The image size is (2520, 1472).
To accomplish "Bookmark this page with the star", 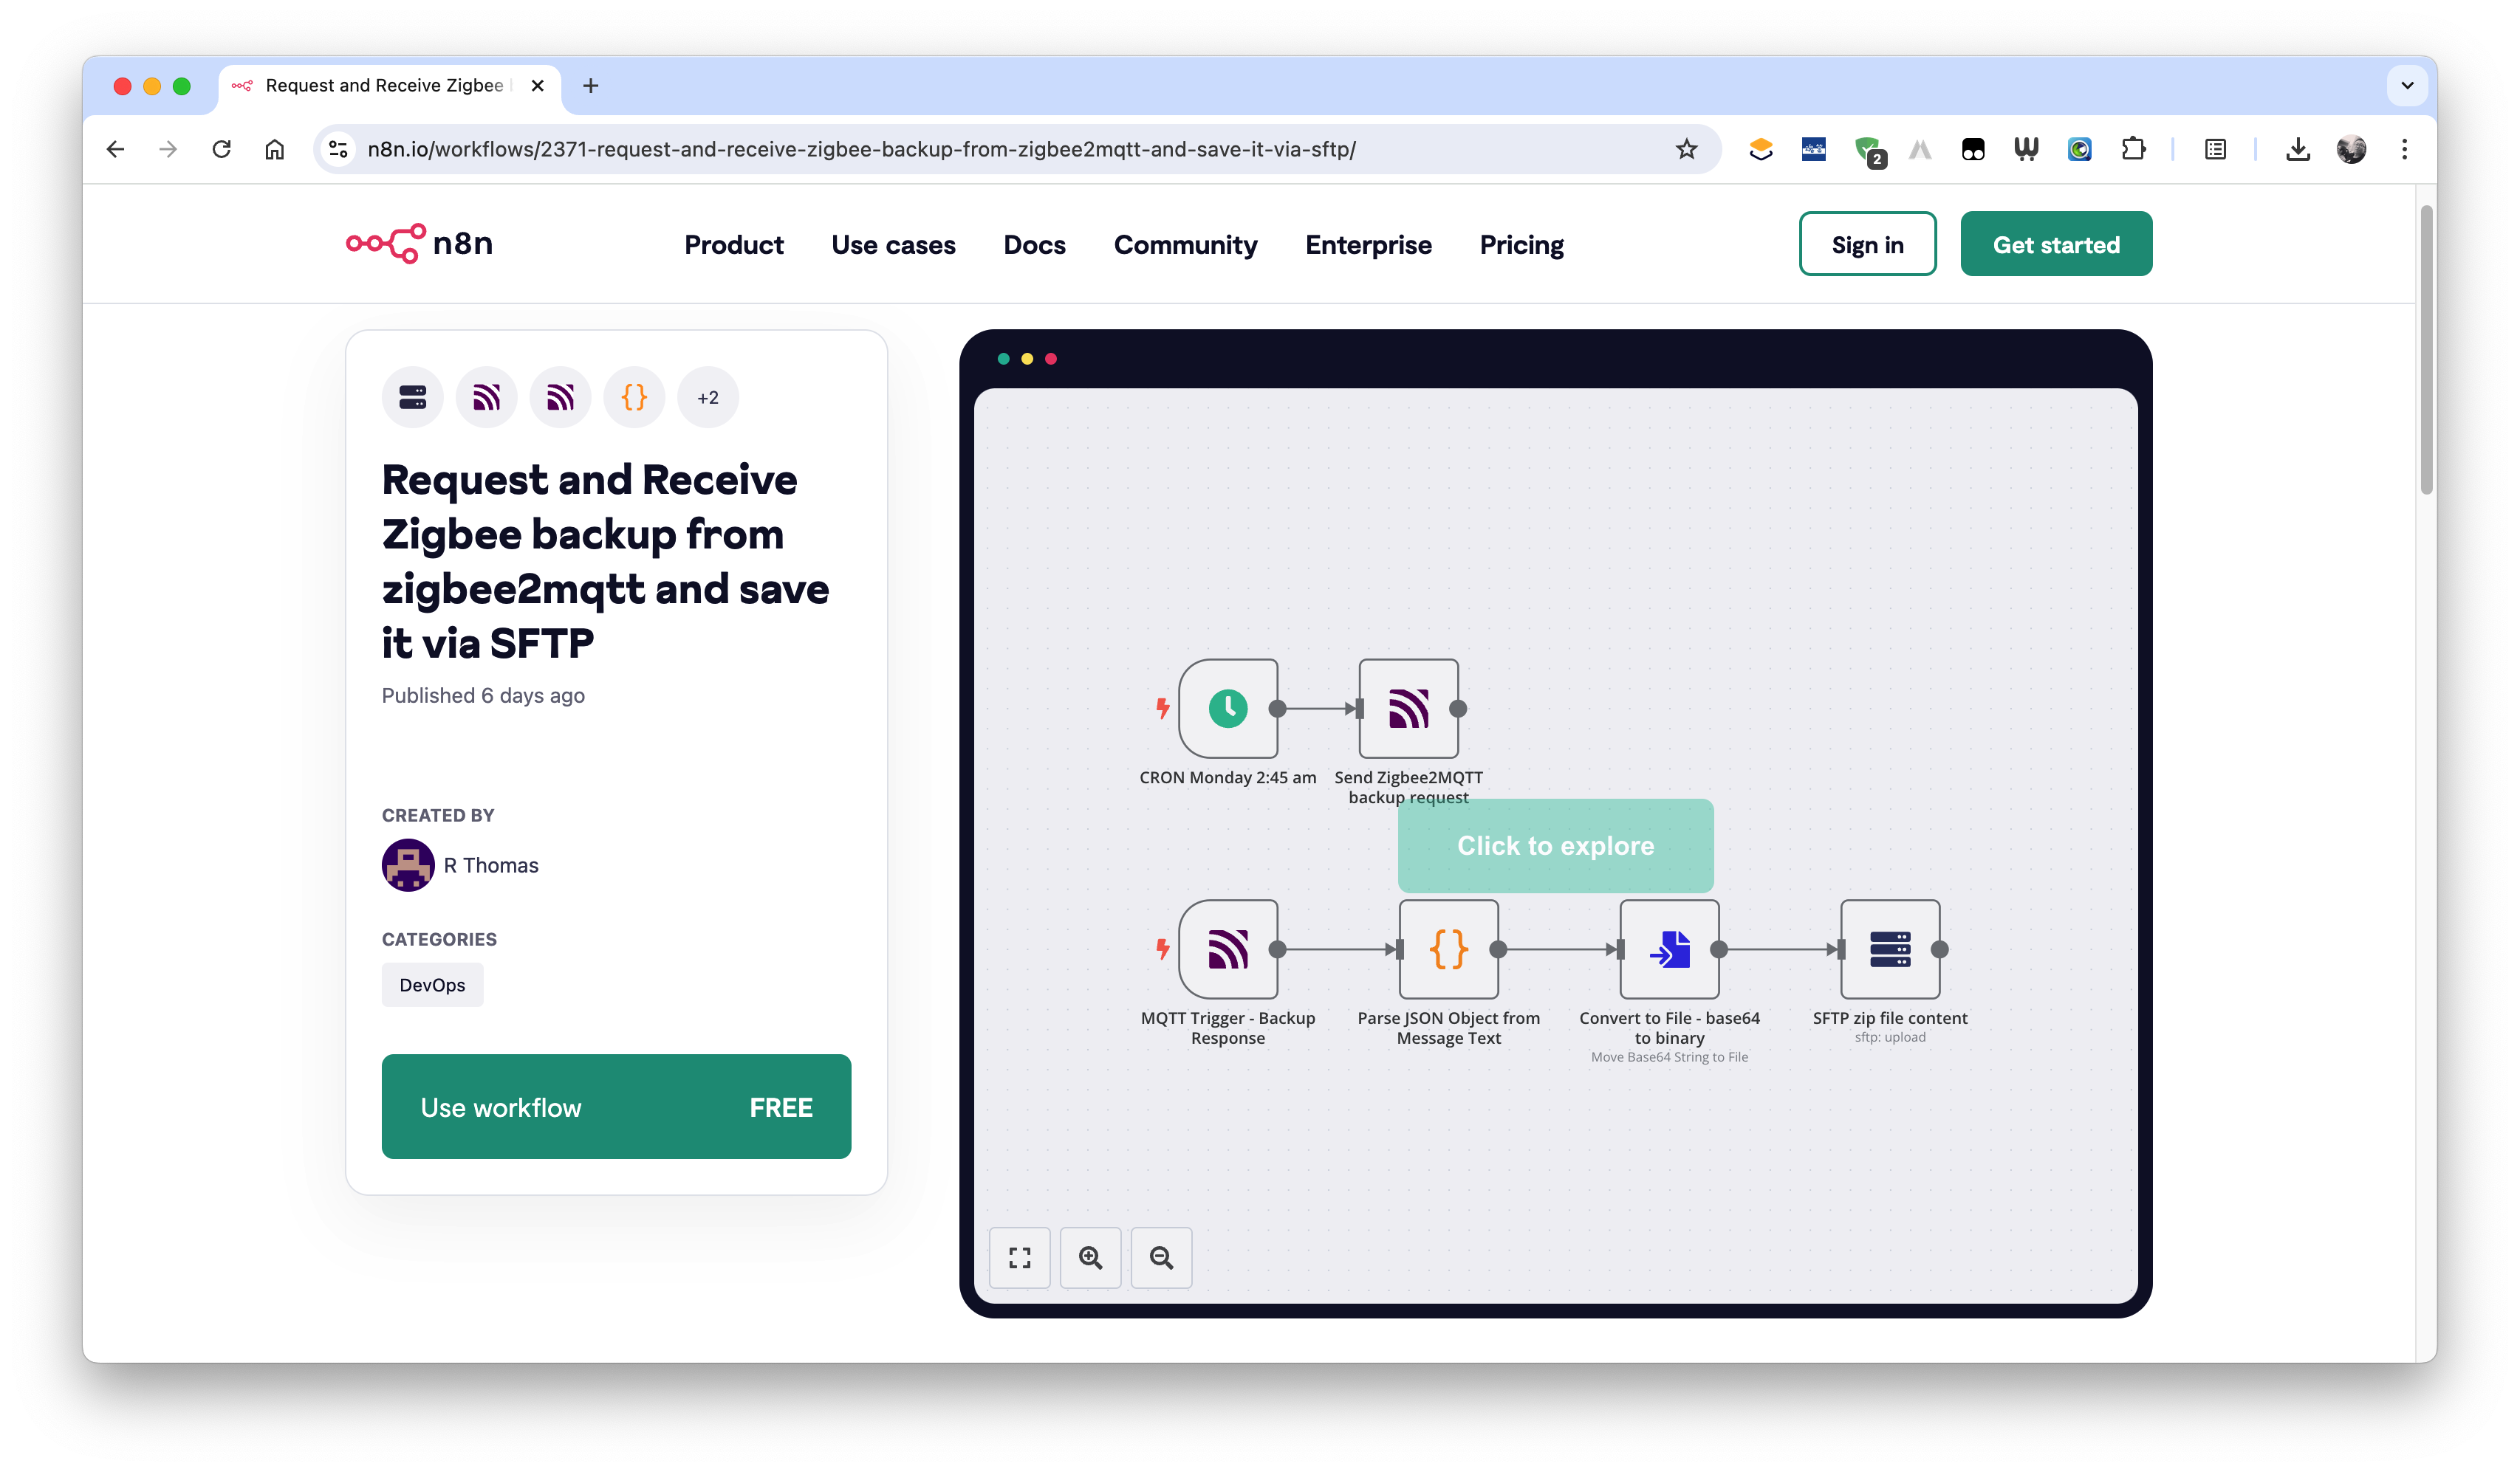I will click(1686, 149).
